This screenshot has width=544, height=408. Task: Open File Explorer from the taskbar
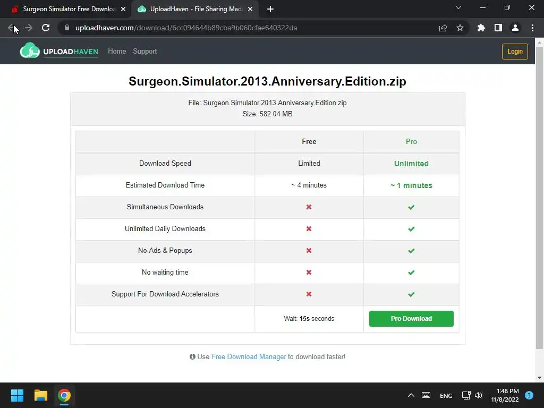tap(40, 395)
